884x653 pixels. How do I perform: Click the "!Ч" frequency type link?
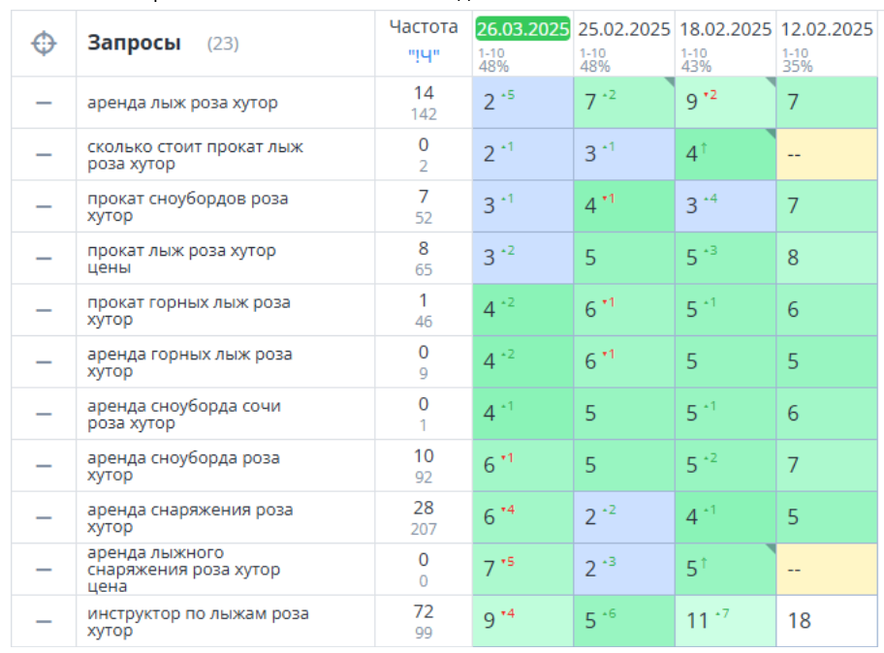424,56
